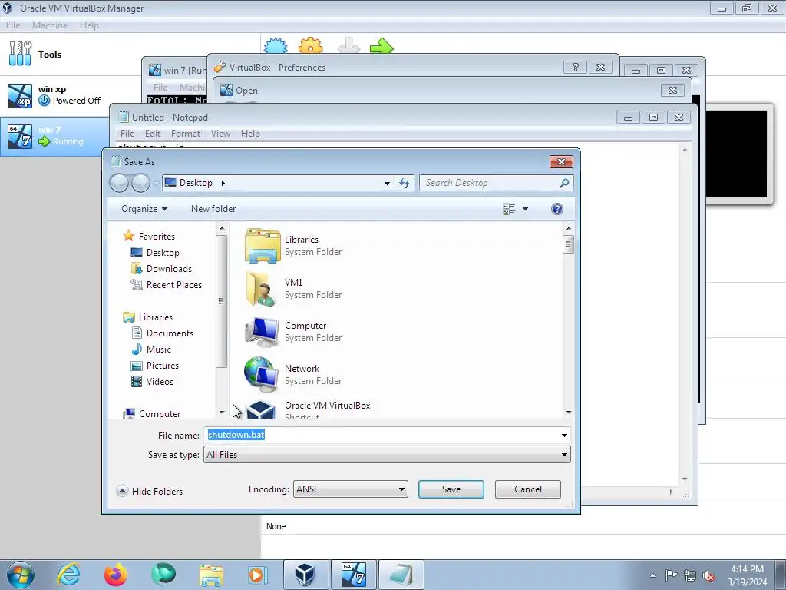Select Music library
Screen dimensions: 786x590
pos(151,350)
